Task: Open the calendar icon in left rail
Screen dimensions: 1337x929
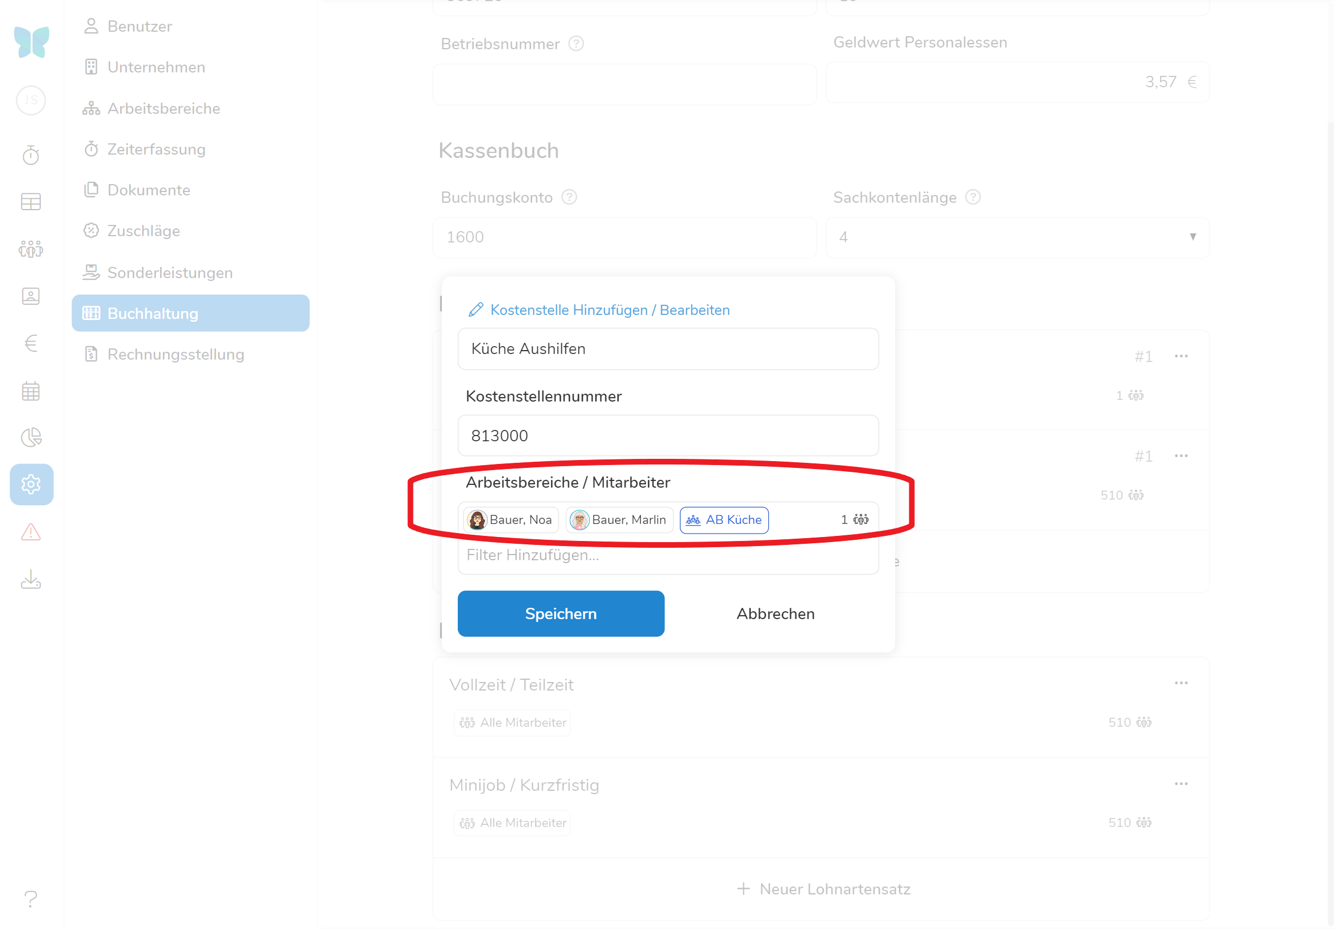Action: pyautogui.click(x=31, y=391)
